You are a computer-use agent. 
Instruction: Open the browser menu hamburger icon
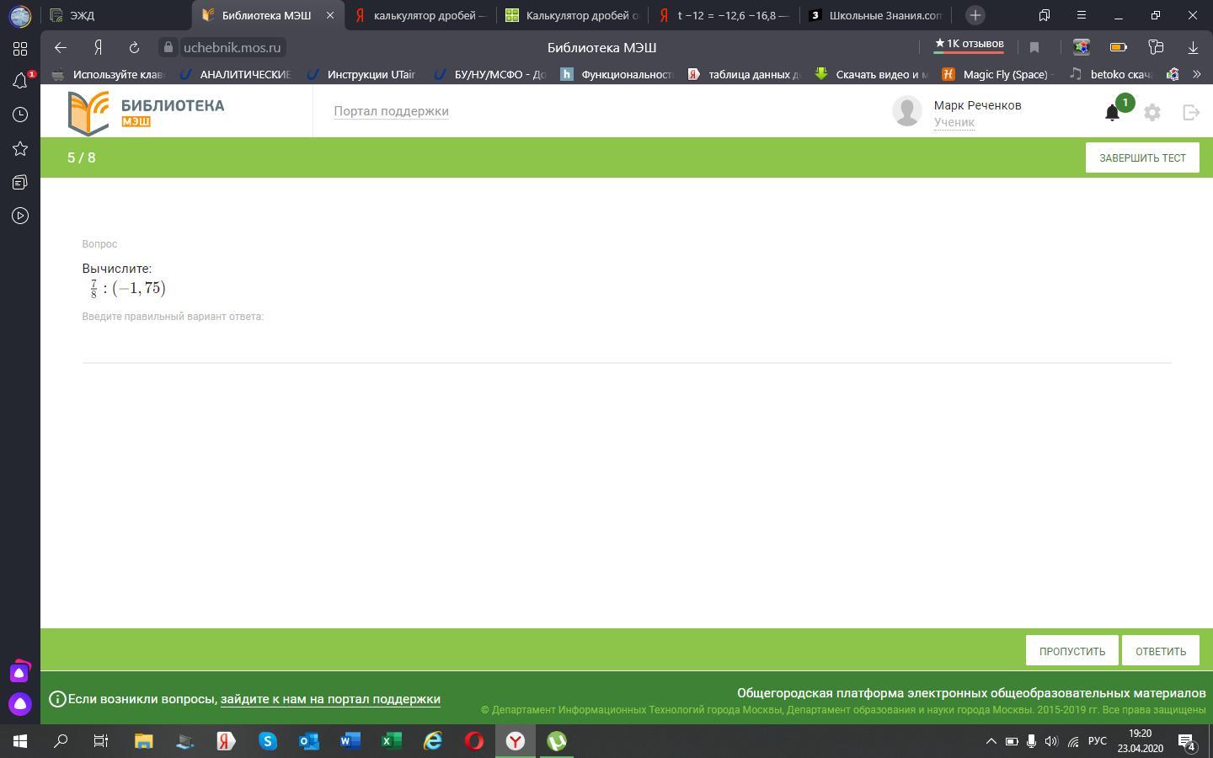click(x=1082, y=15)
